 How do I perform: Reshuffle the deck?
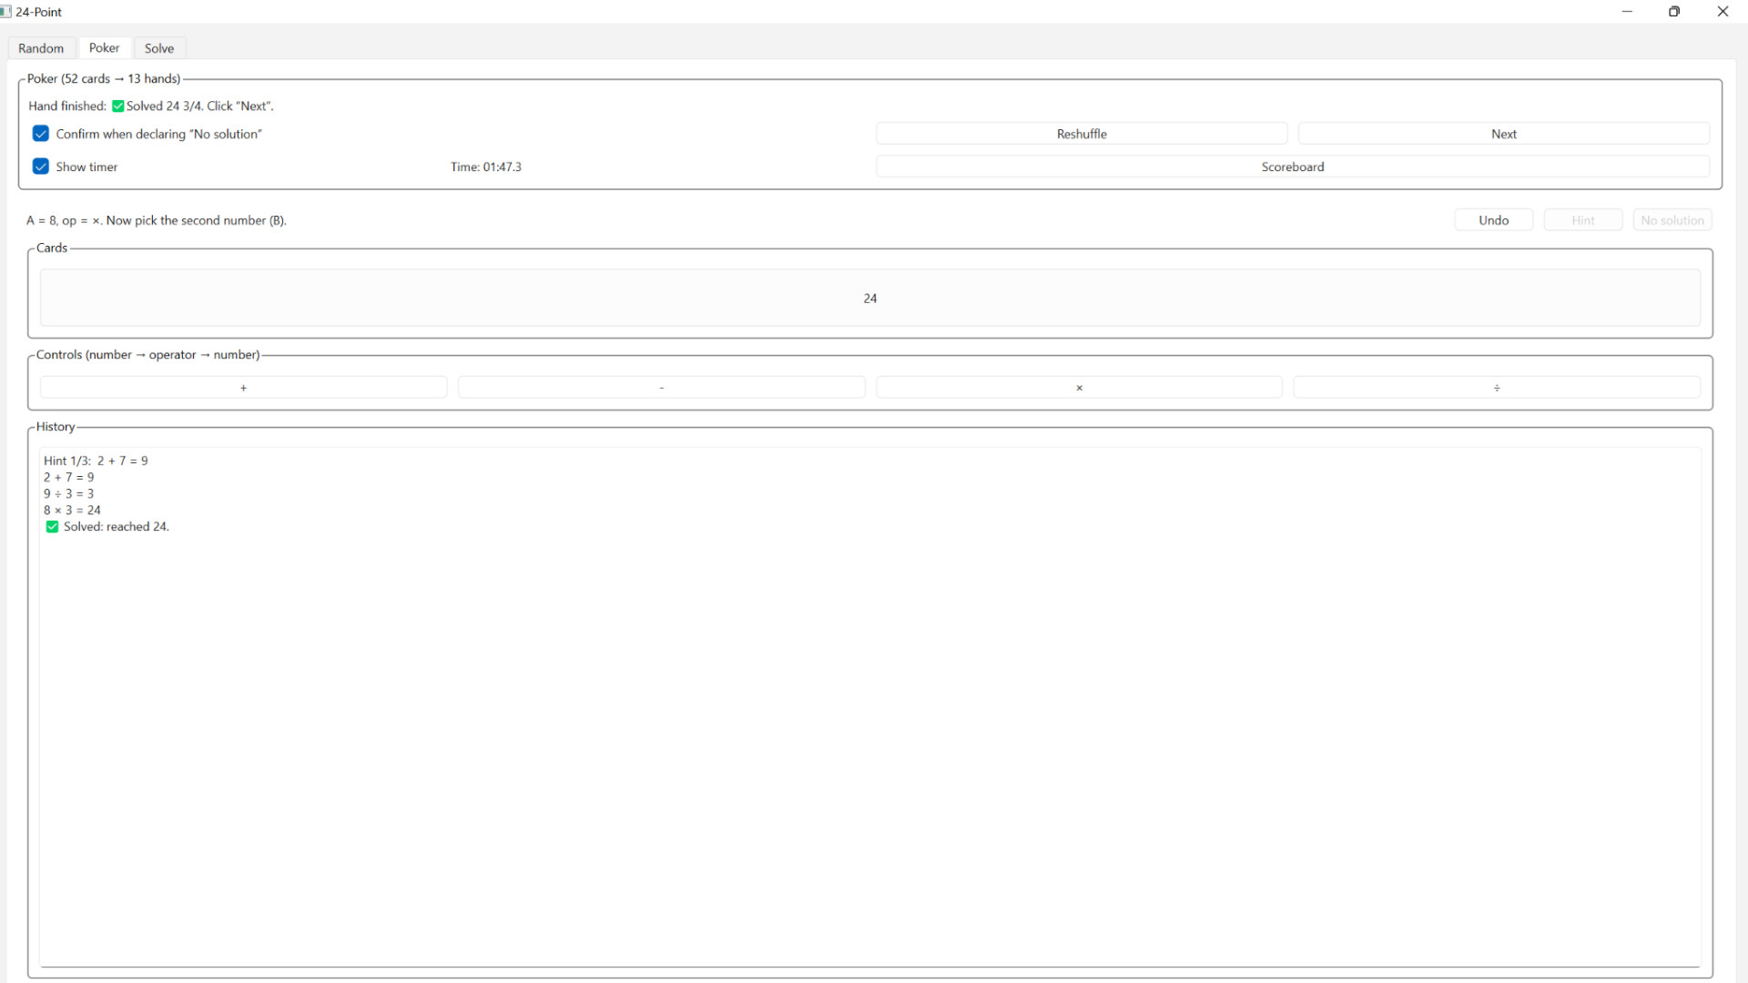point(1082,134)
